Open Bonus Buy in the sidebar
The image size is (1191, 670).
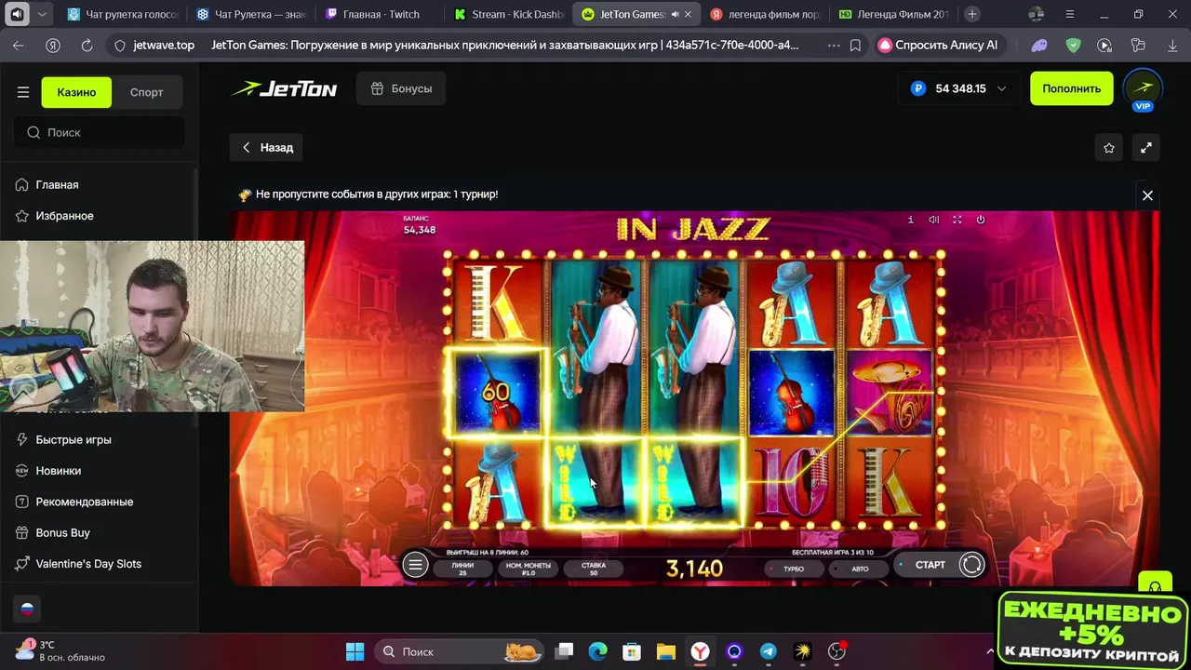pyautogui.click(x=62, y=533)
